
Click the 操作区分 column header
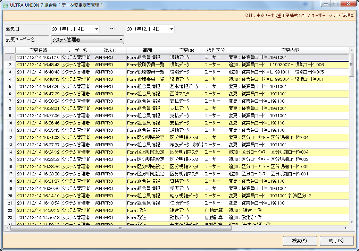click(216, 50)
